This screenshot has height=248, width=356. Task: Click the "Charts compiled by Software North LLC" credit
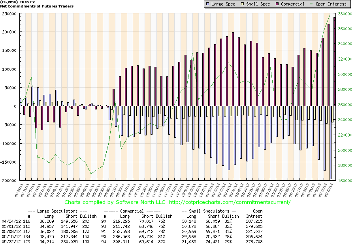[x=115, y=202]
